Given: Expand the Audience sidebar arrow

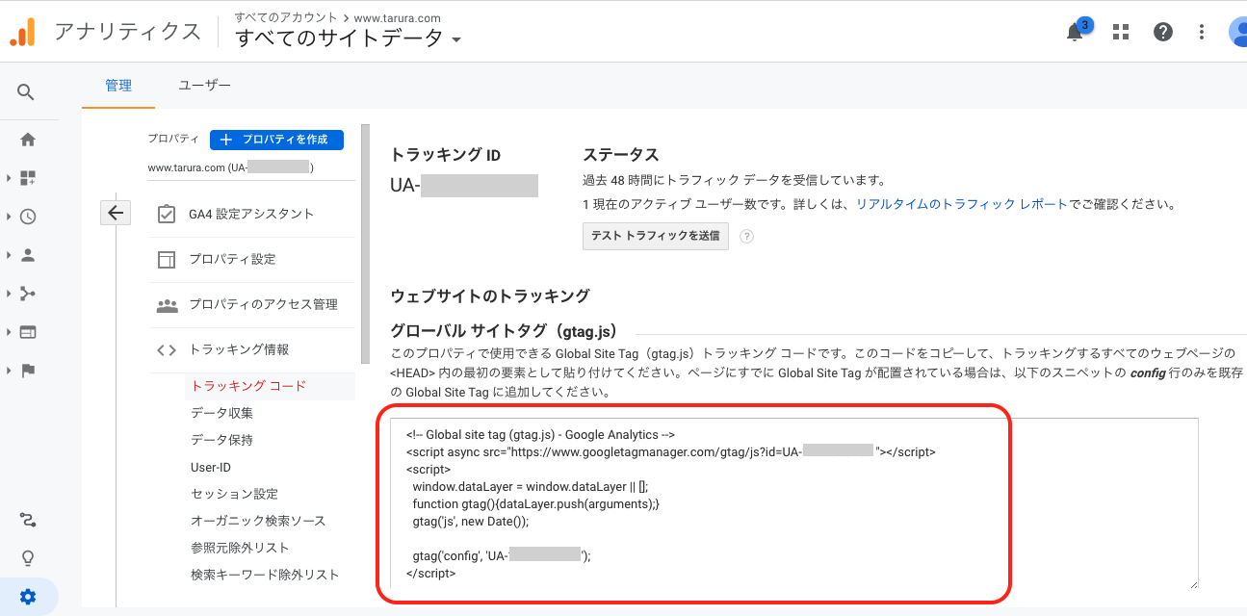Looking at the screenshot, I should tap(9, 255).
